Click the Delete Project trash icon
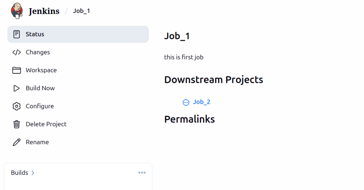The height and width of the screenshot is (190, 364). pos(16,124)
